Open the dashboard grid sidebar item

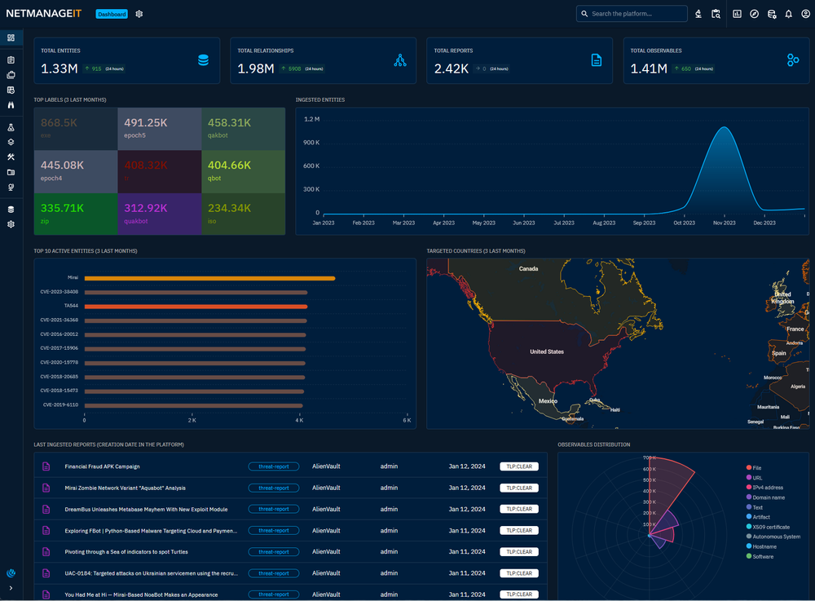click(11, 38)
